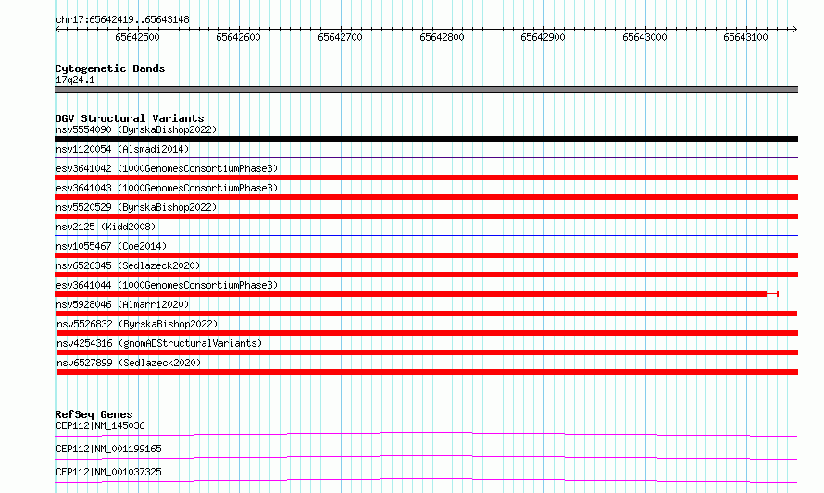
Task: Click the red esv3641043 variant bar
Action: click(x=426, y=197)
